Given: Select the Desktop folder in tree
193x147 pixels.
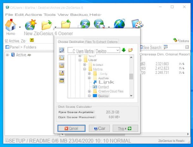Looking at the screenshot, I should pyautogui.click(x=103, y=96).
